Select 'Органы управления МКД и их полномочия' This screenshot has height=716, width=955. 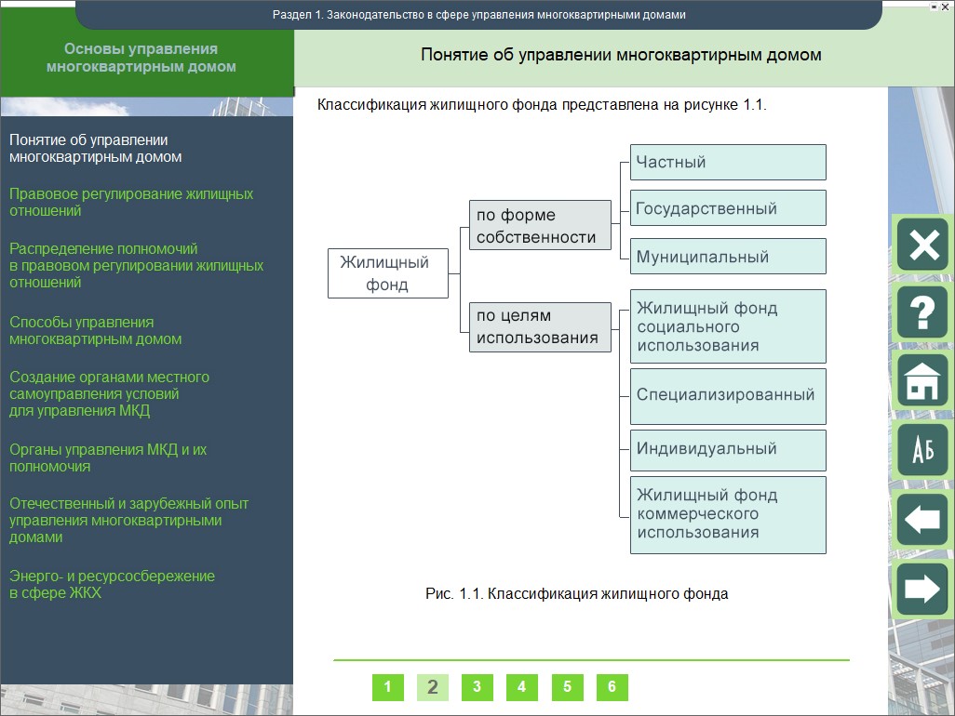click(x=108, y=457)
